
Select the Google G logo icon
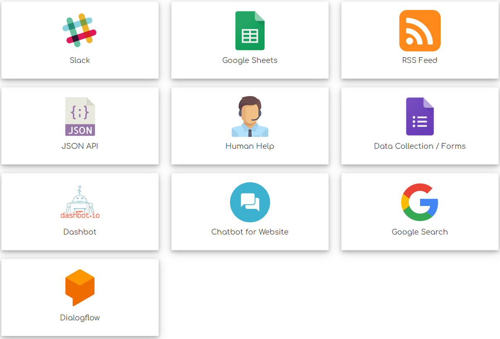pyautogui.click(x=420, y=202)
